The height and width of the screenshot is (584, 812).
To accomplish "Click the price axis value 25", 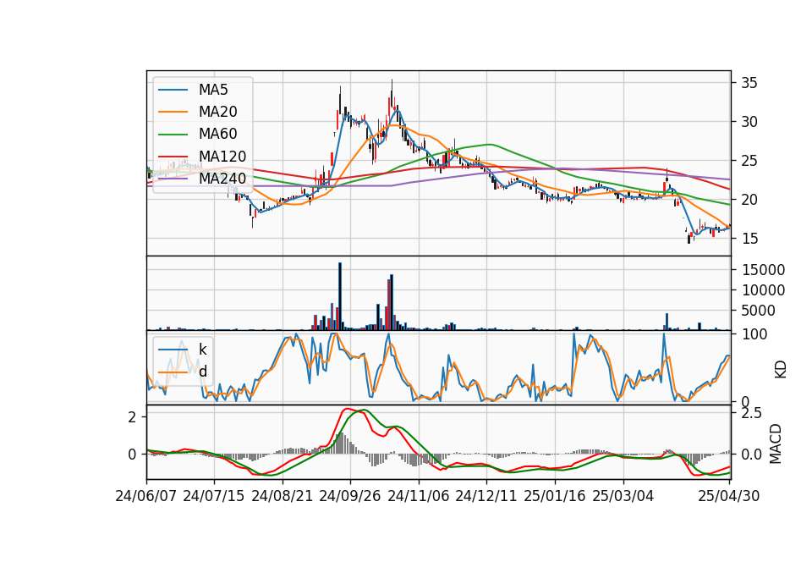I will click(749, 161).
